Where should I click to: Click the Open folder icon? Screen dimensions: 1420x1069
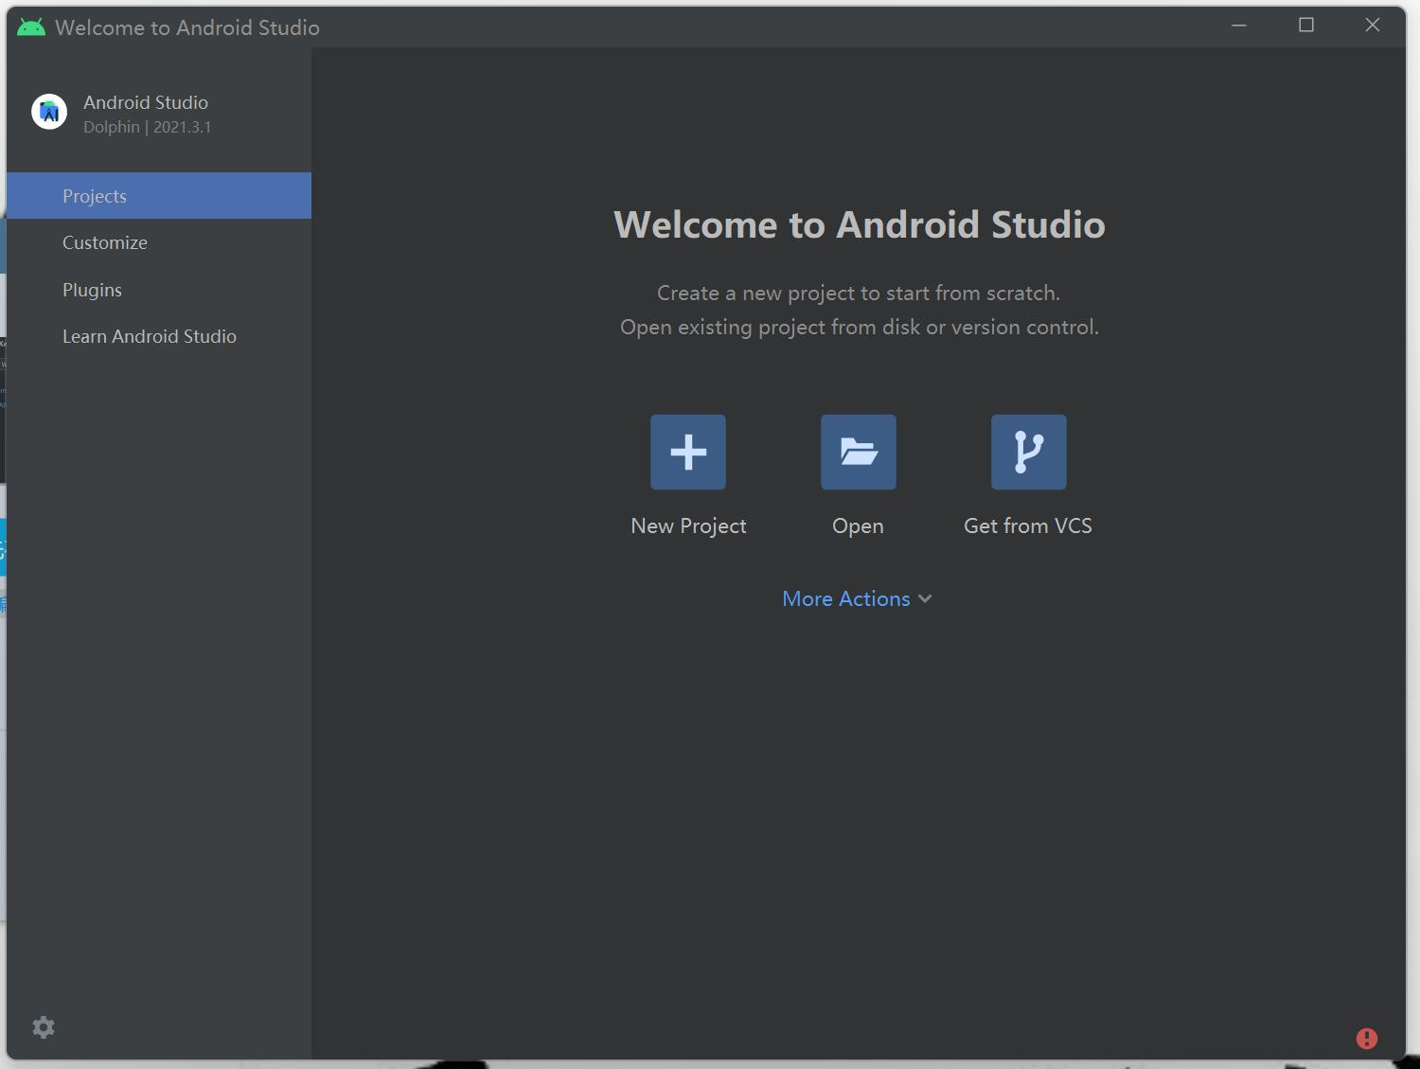coord(859,452)
